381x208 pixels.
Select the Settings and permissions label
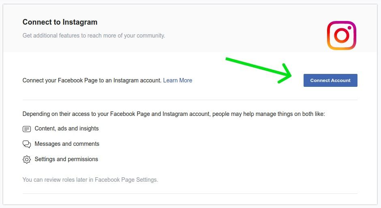(66, 159)
